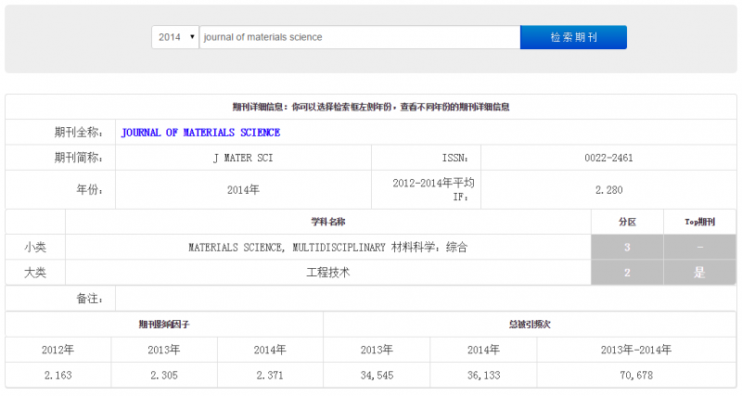Screen dimensions: 742x396
Task: Click the Top期刊 column header
Action: tap(700, 222)
